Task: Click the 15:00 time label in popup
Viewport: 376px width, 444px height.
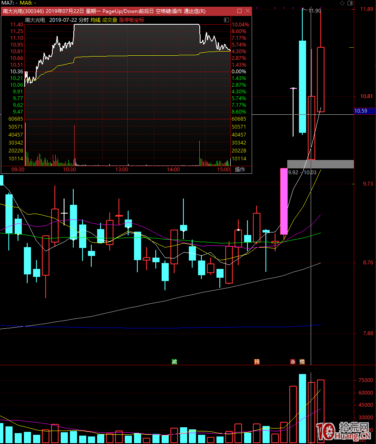Action: (224, 169)
